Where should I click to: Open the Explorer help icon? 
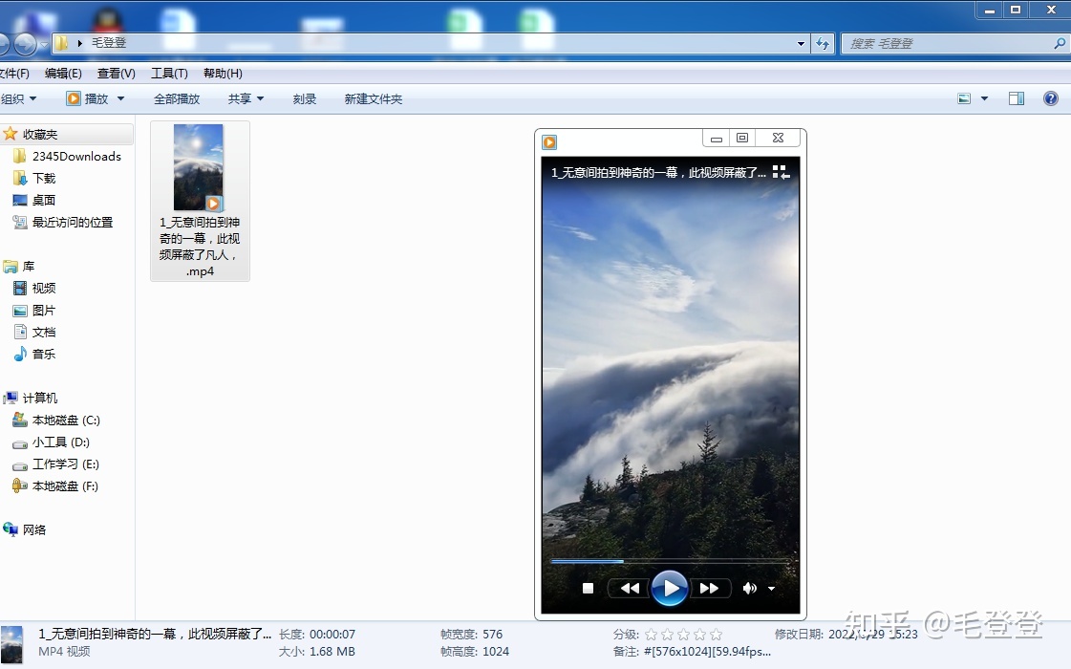click(1051, 98)
